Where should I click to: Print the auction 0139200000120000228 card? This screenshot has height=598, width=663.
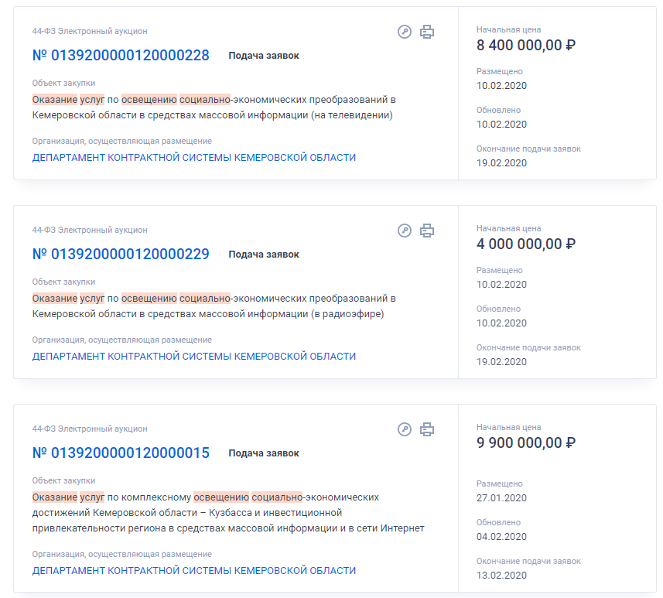pyautogui.click(x=427, y=32)
